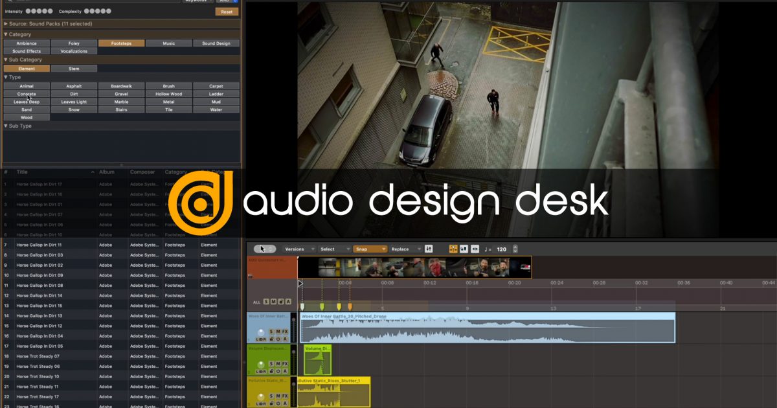The image size is (777, 408).
Task: Lock the Pollutive Static track
Action: [x=271, y=402]
